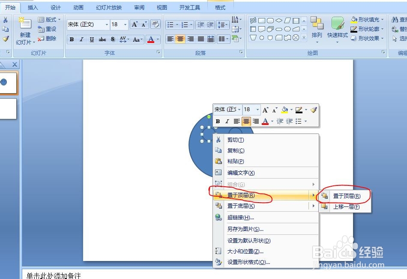The height and width of the screenshot is (279, 407).
Task: Click 形状轮廓 (Shape Outline) in the ribbon
Action: click(x=368, y=29)
